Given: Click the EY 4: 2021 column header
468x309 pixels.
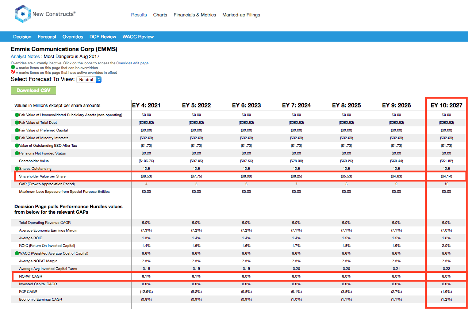Looking at the screenshot, I should pyautogui.click(x=146, y=105).
